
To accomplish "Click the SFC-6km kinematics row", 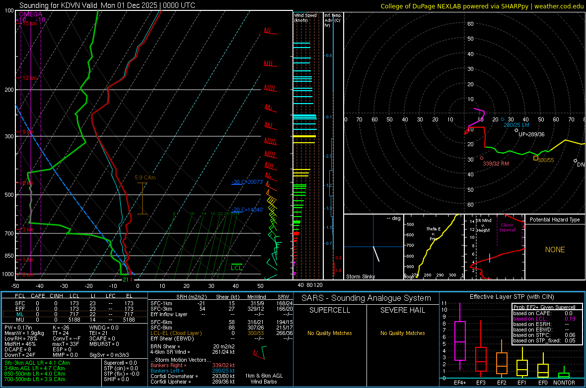I will [x=221, y=322].
